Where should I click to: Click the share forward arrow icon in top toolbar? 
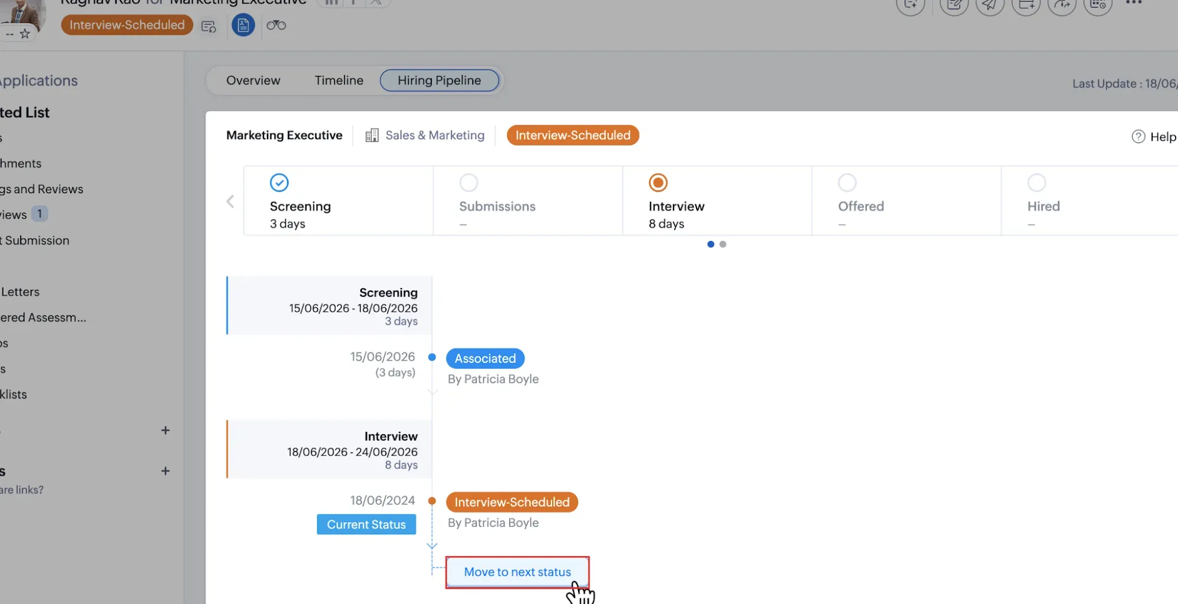(x=1062, y=5)
